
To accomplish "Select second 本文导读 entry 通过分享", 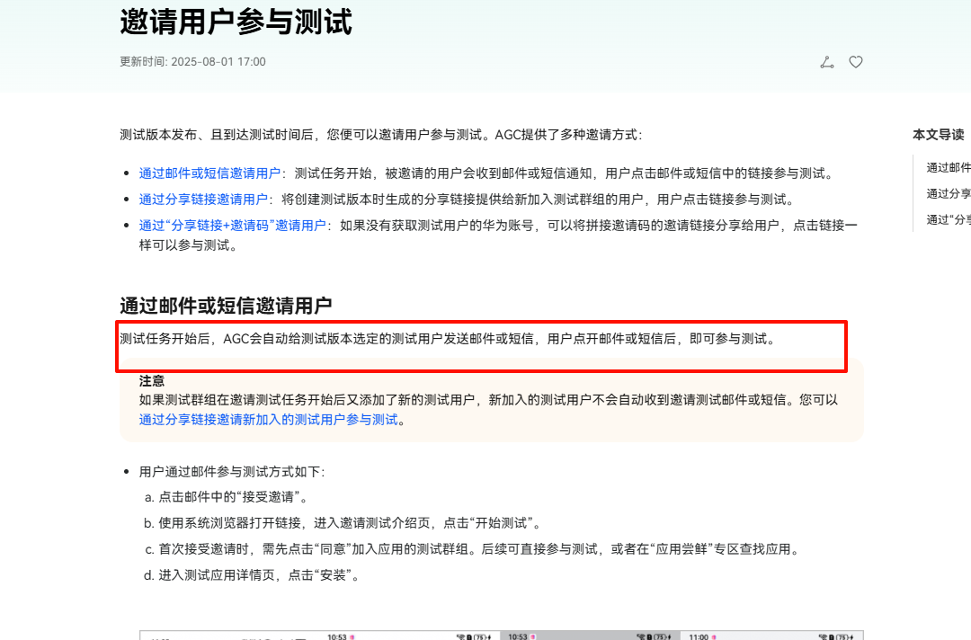I will (949, 194).
